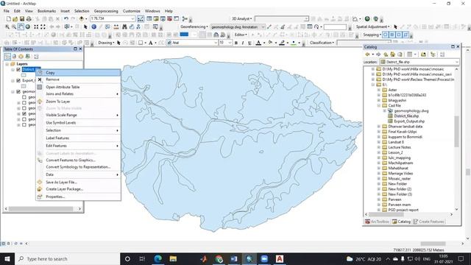Click List By Source in Table Of Contents
This screenshot has width=471, height=265.
coord(14,57)
